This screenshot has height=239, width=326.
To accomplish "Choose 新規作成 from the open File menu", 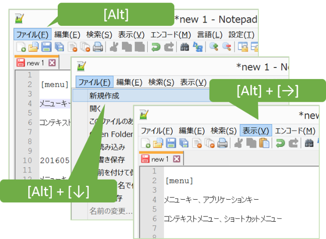I will point(142,96).
